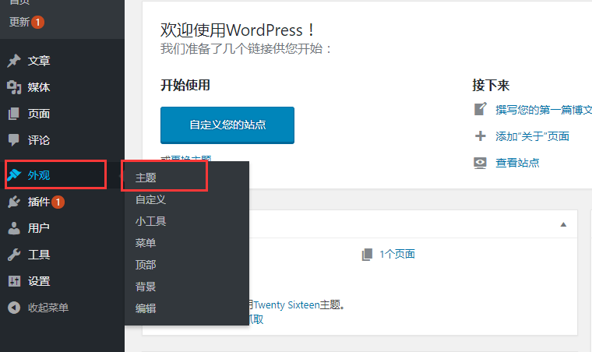The image size is (592, 352).
Task: Click the pages icon beside 页面 in sidebar
Action: point(14,114)
